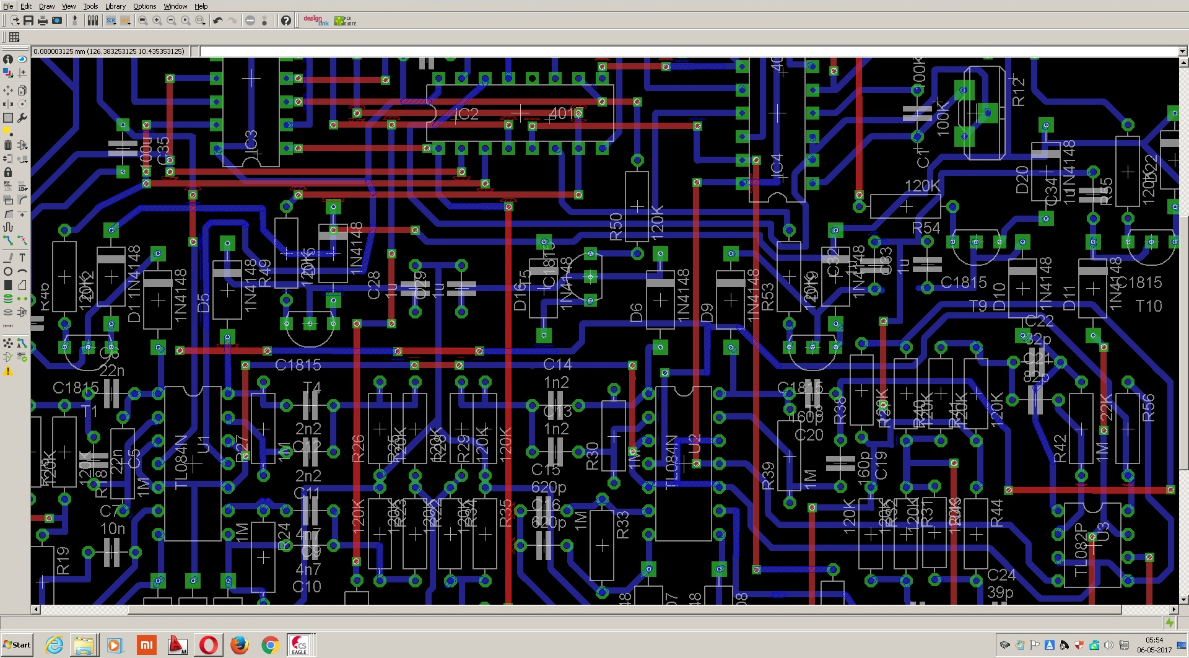Click the PCB Quote button
The height and width of the screenshot is (658, 1189).
pyautogui.click(x=345, y=21)
